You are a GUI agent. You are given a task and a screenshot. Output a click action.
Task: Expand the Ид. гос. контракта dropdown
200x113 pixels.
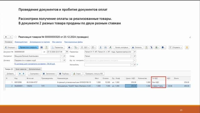click(135, 60)
